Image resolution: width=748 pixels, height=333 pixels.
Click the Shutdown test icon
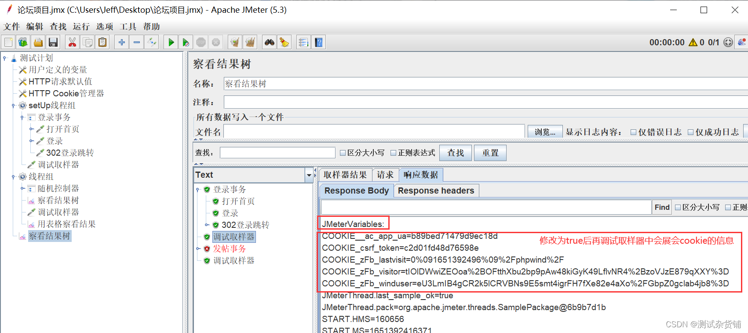coord(216,42)
